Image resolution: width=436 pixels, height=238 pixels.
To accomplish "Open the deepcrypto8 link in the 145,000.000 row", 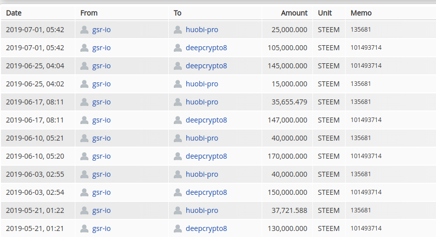I will click(206, 66).
